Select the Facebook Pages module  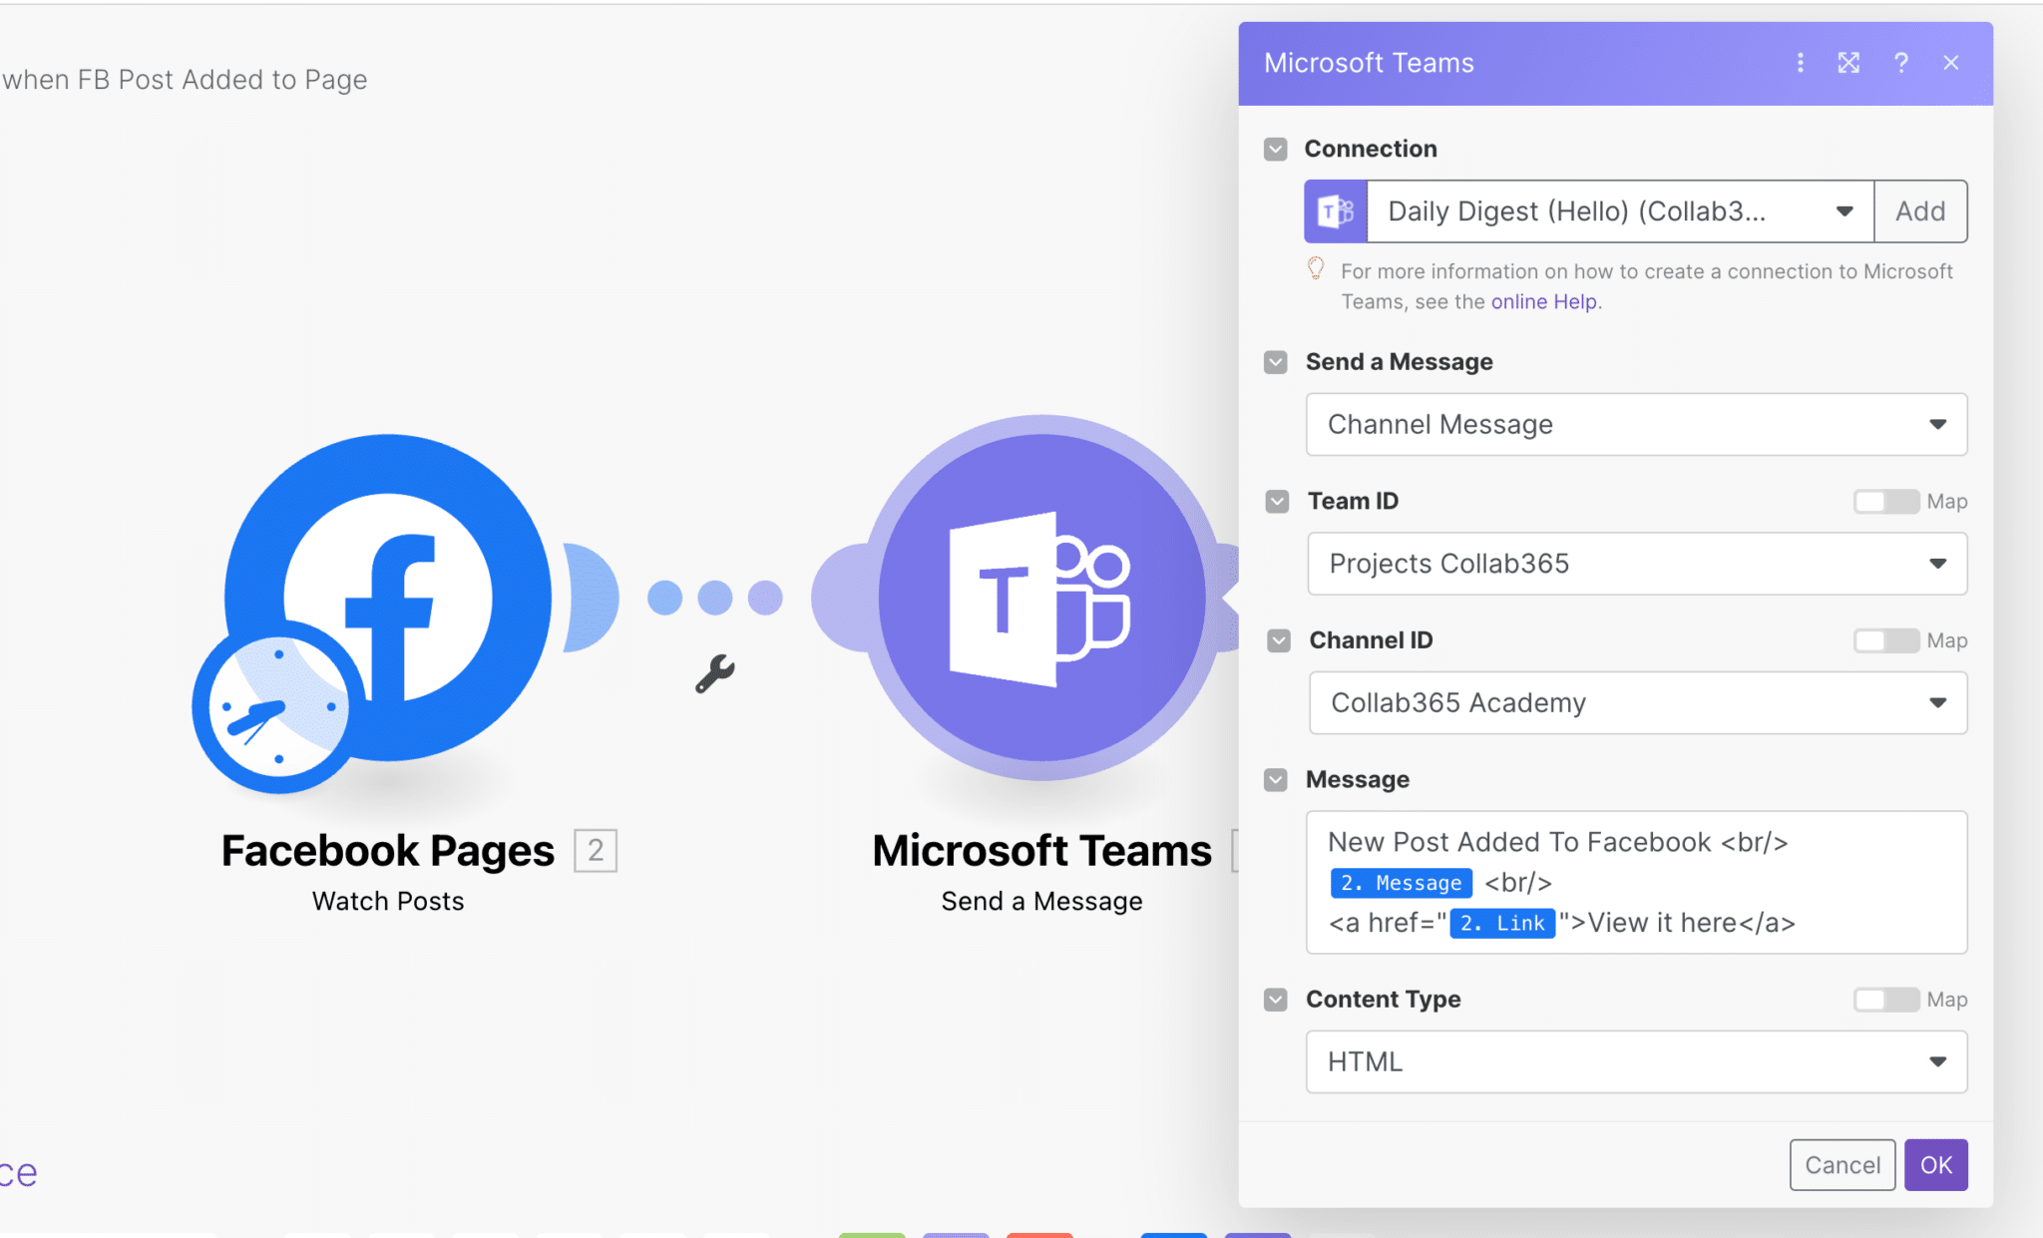(389, 599)
